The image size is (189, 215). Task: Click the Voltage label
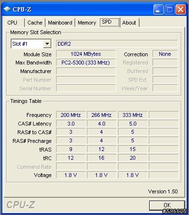pos(43,175)
